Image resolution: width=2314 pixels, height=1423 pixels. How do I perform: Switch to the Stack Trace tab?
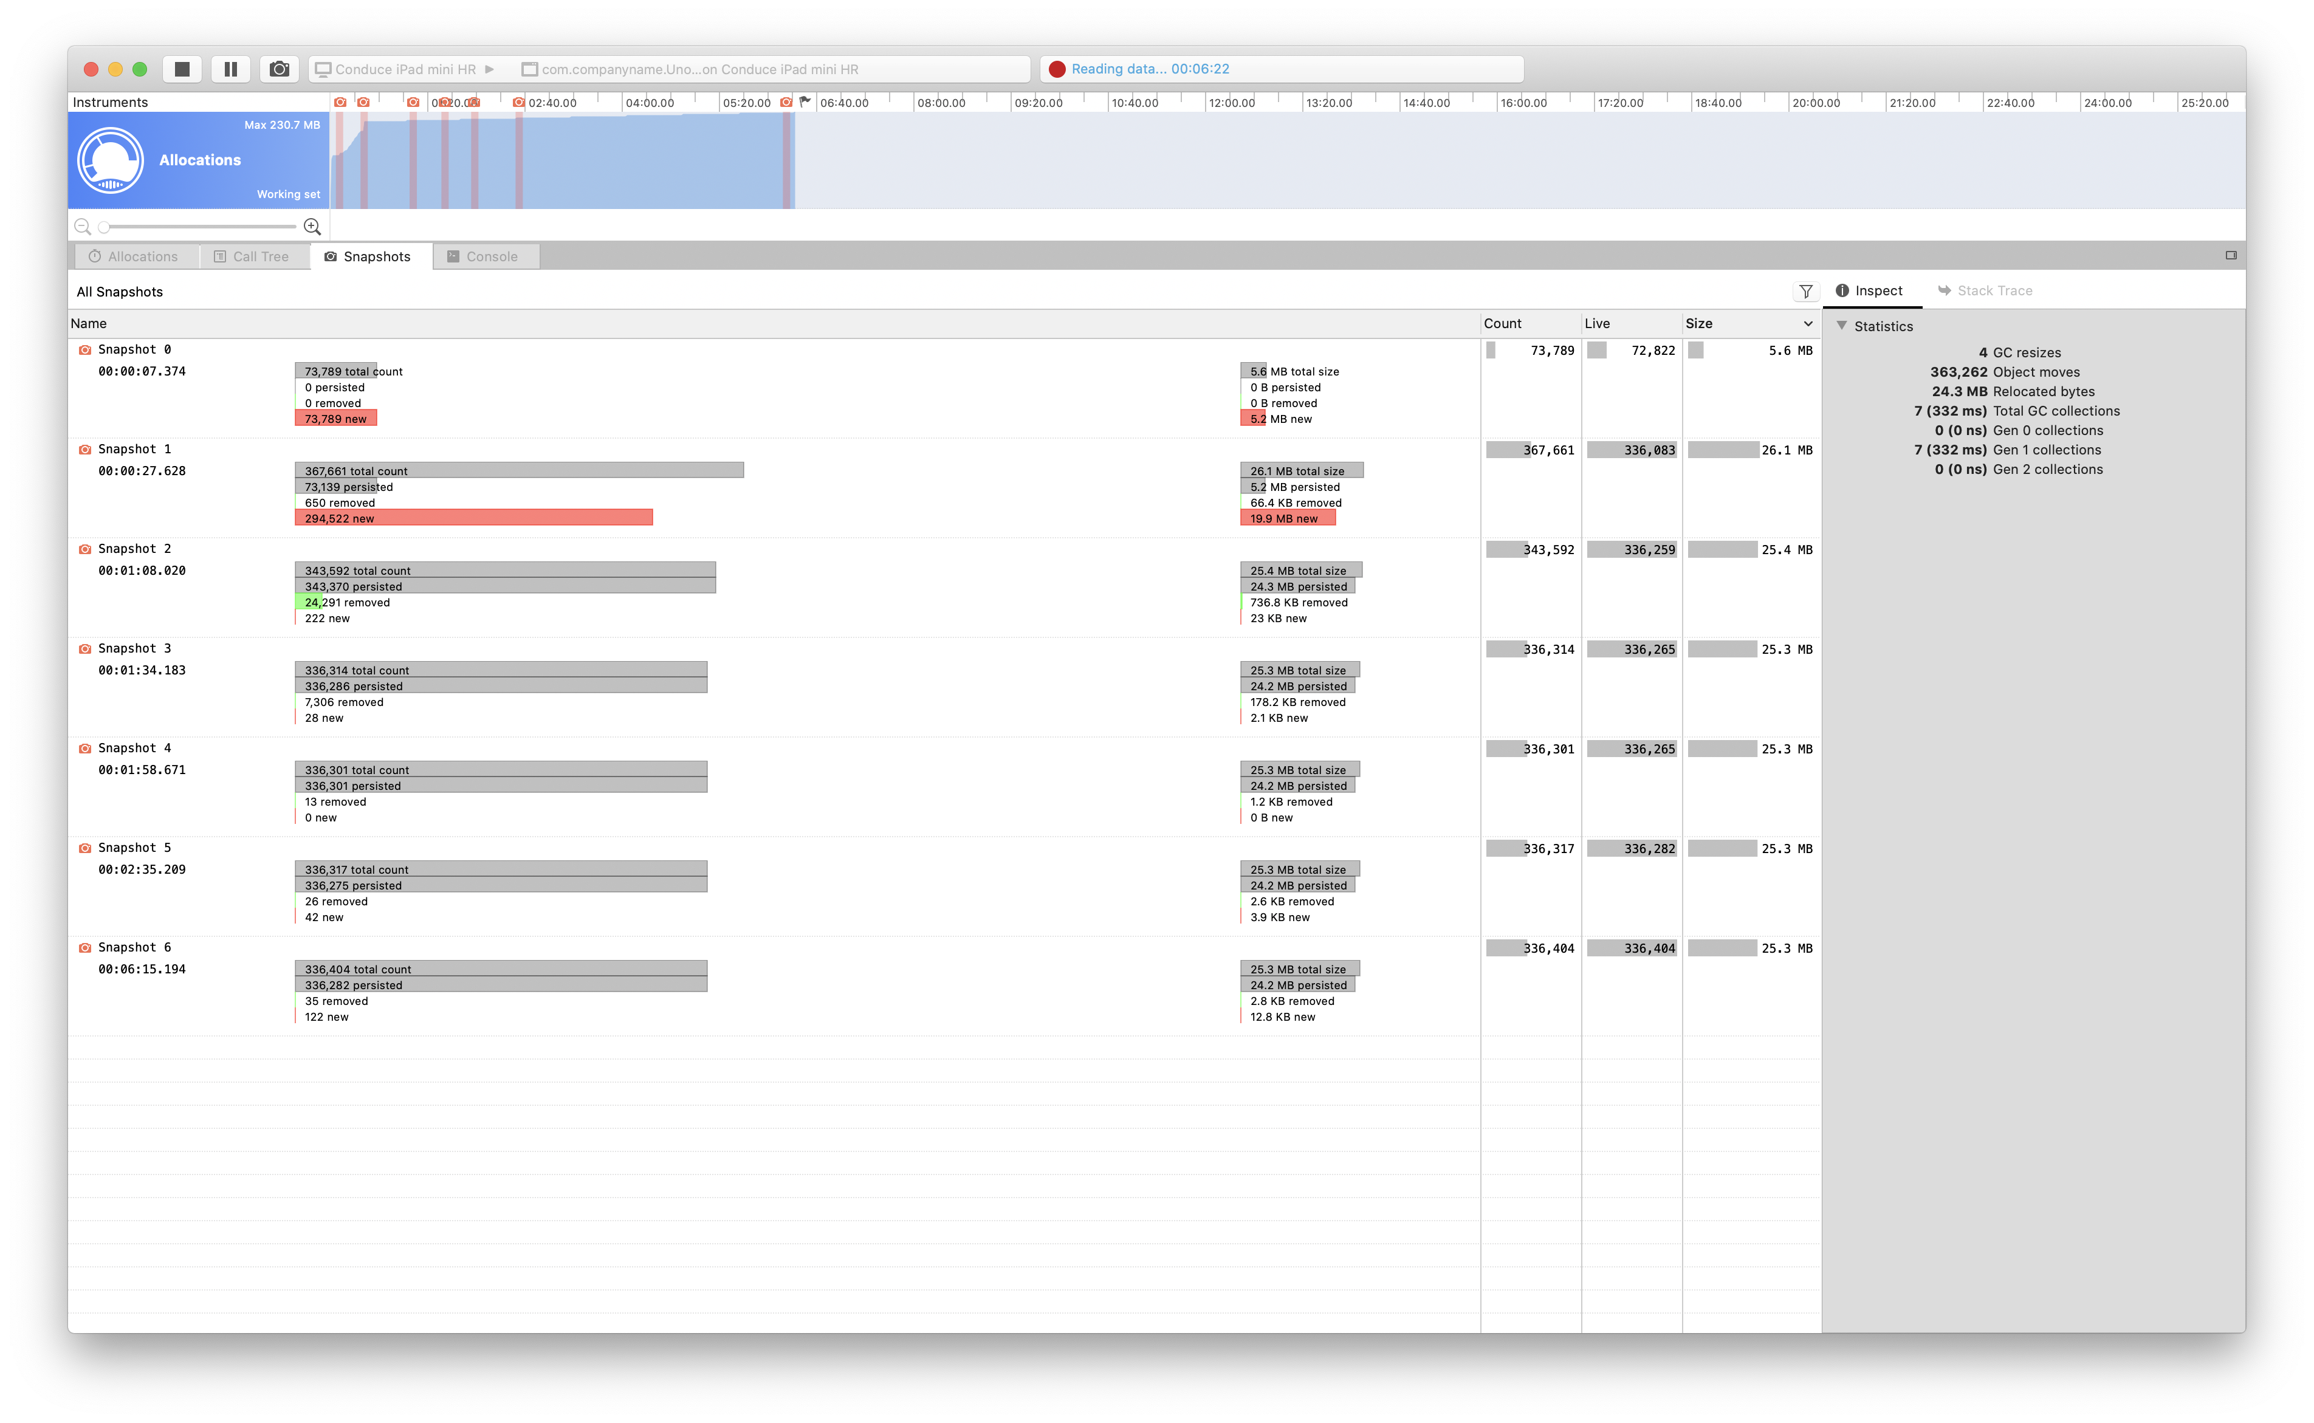click(1985, 291)
